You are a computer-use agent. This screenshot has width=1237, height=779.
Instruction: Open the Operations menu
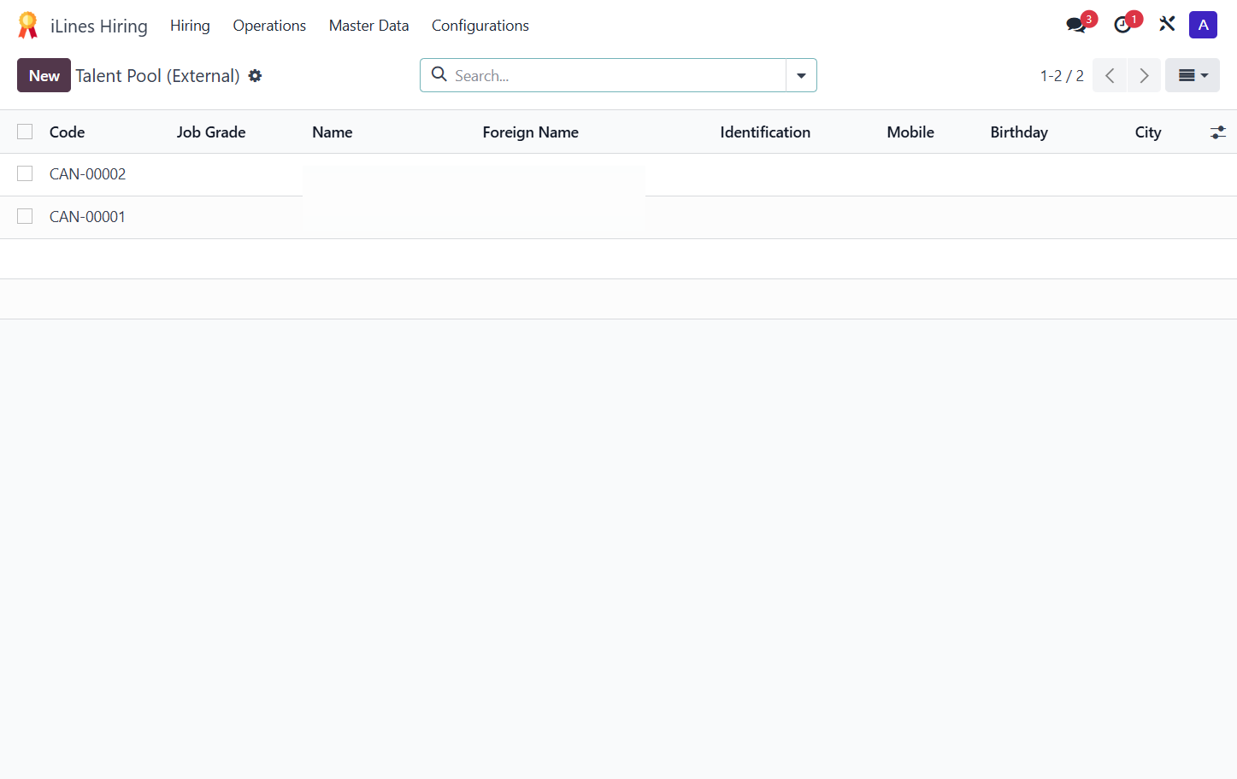point(269,26)
